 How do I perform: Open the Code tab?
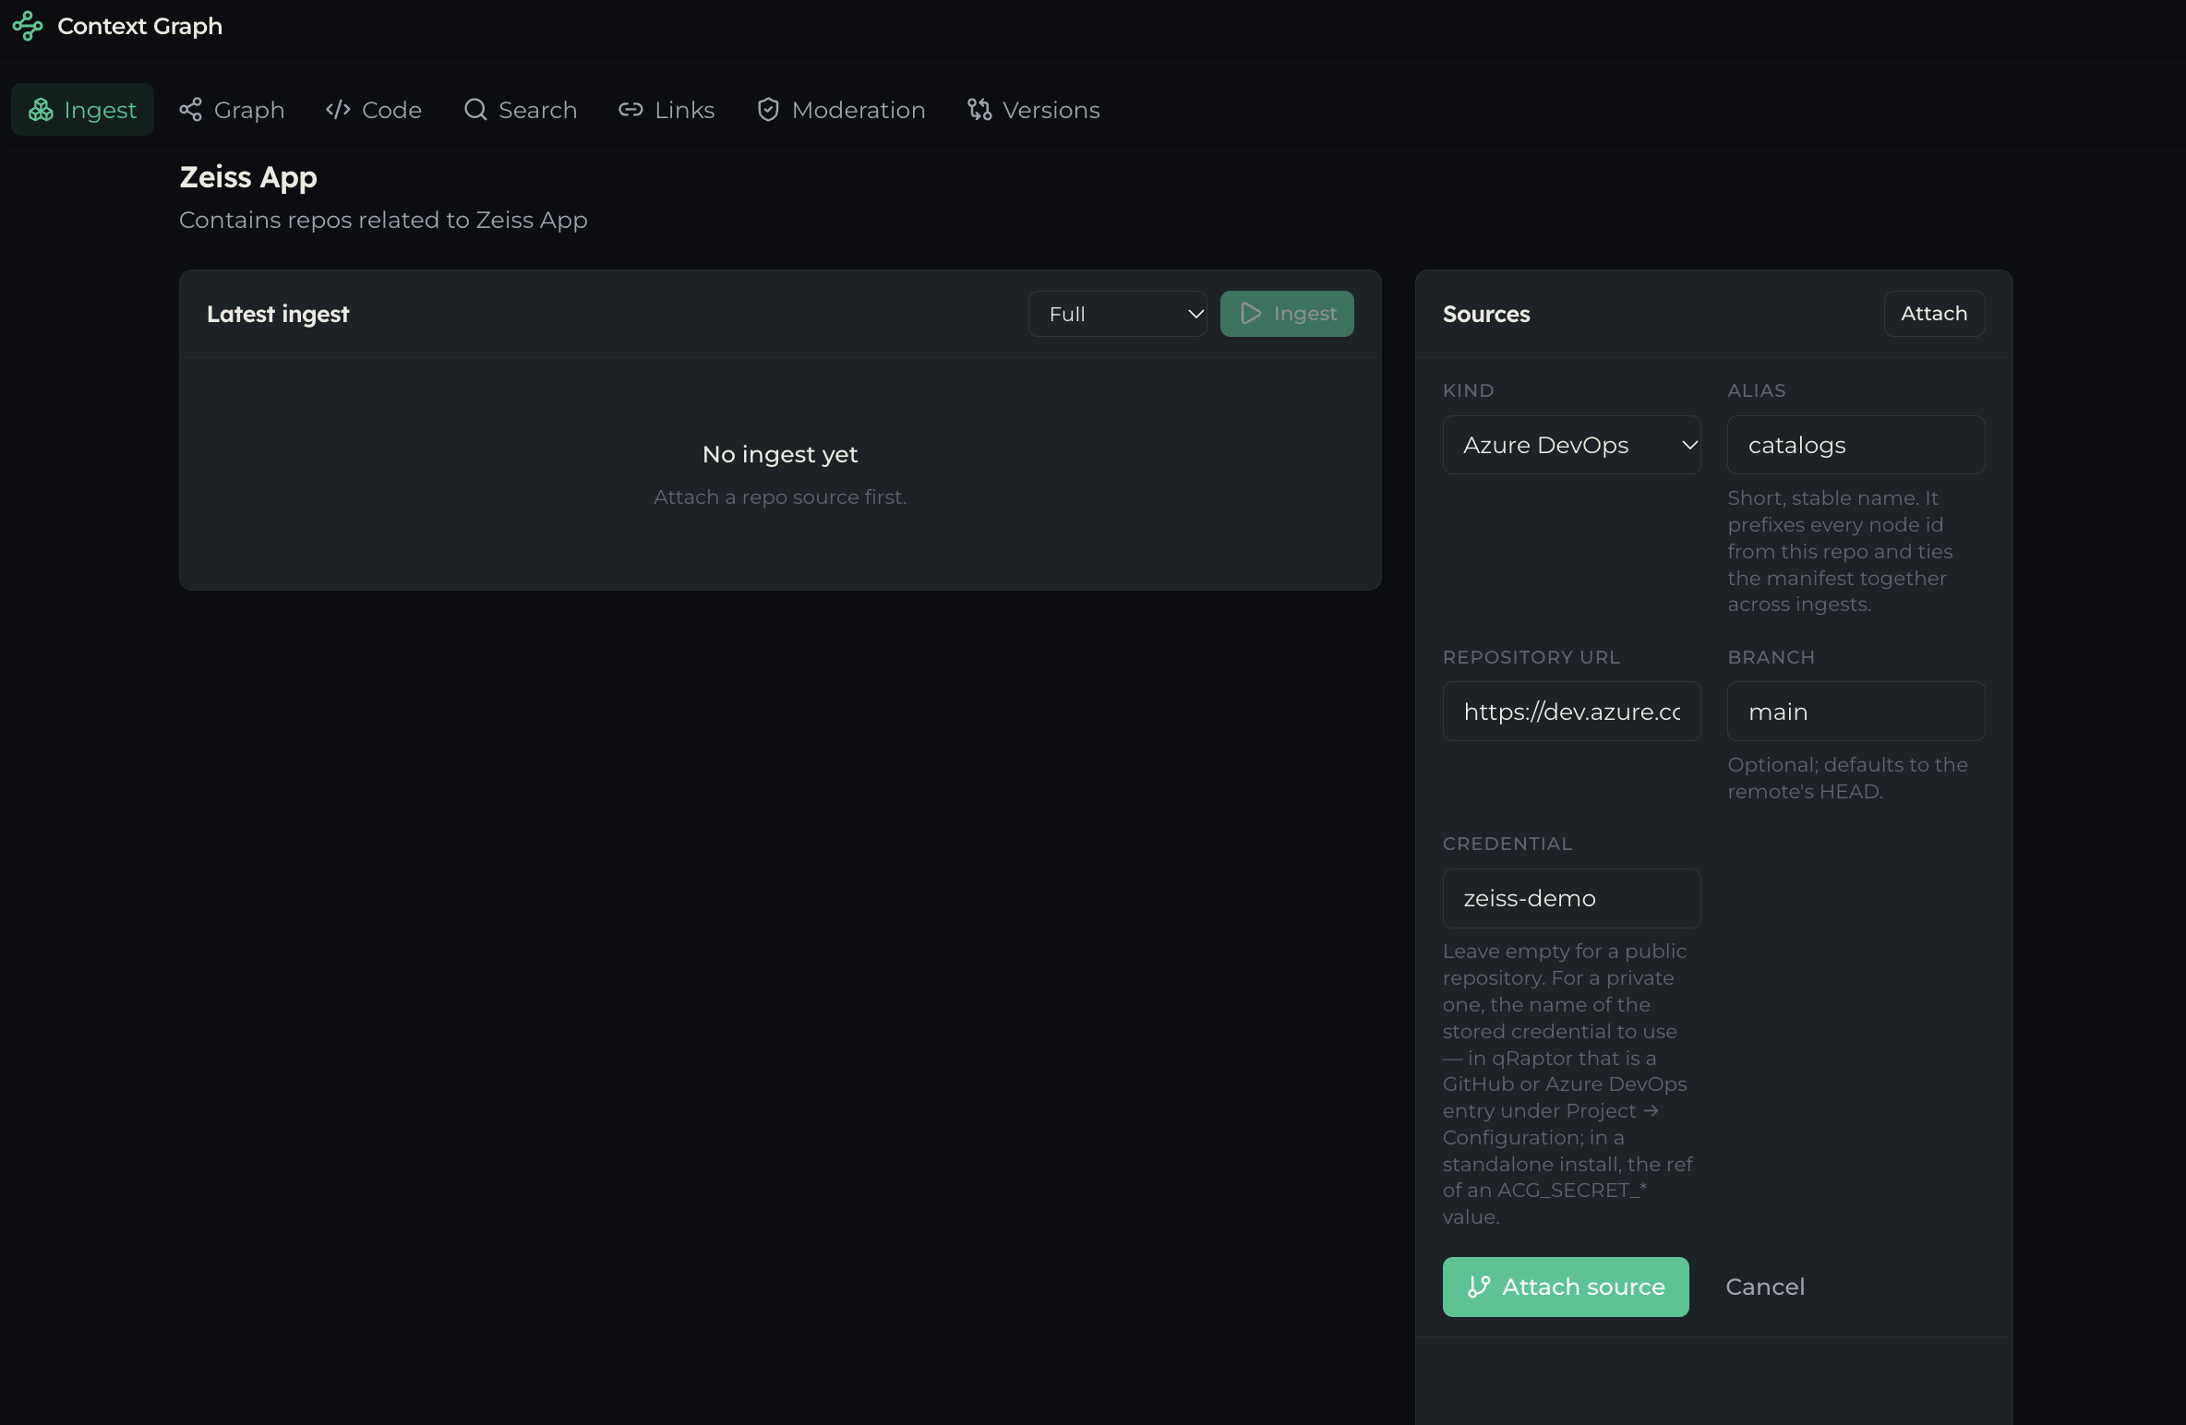pyautogui.click(x=374, y=110)
